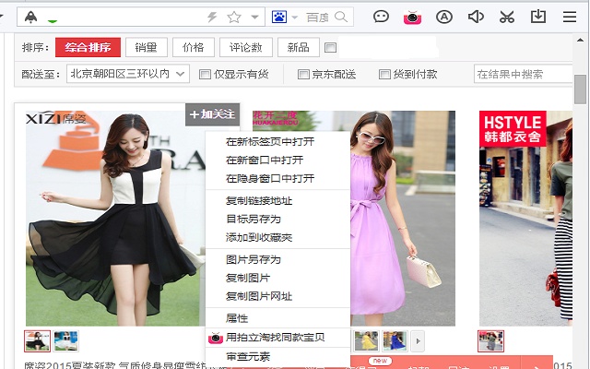The width and height of the screenshot is (590, 369).
Task: Click the magnifier search icon
Action: click(x=341, y=17)
